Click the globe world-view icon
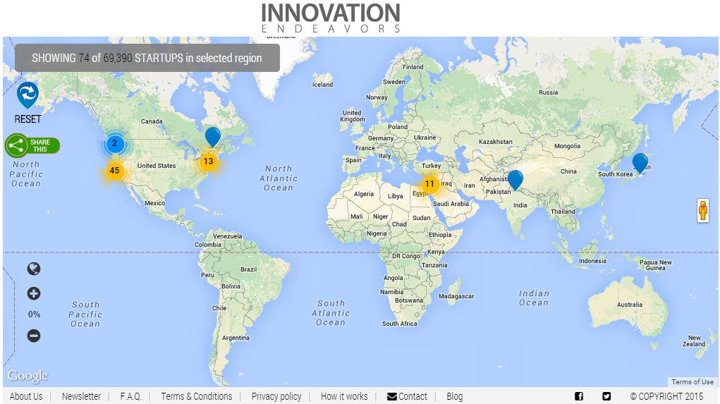 pos(34,269)
